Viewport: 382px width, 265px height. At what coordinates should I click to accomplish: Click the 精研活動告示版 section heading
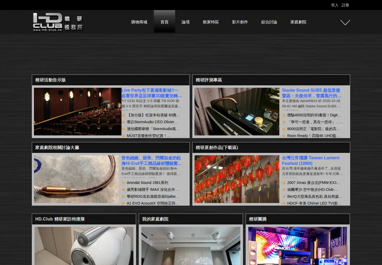point(50,80)
